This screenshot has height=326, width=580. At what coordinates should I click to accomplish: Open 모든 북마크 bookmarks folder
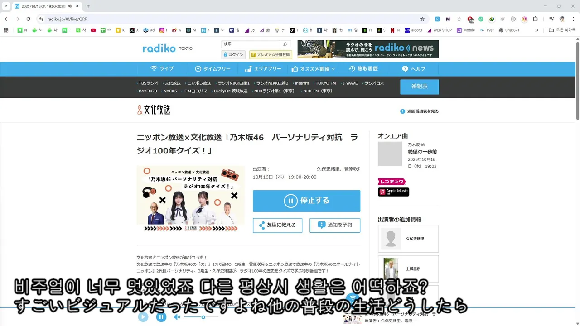pyautogui.click(x=562, y=30)
